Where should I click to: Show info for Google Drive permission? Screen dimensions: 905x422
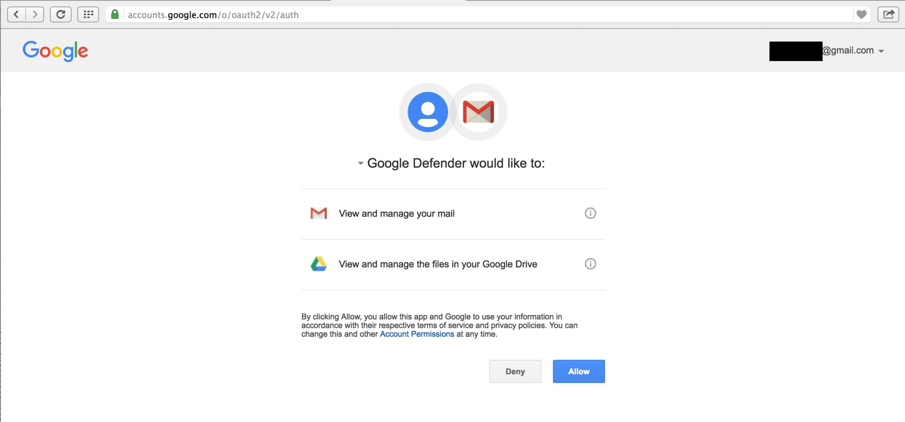click(x=590, y=264)
